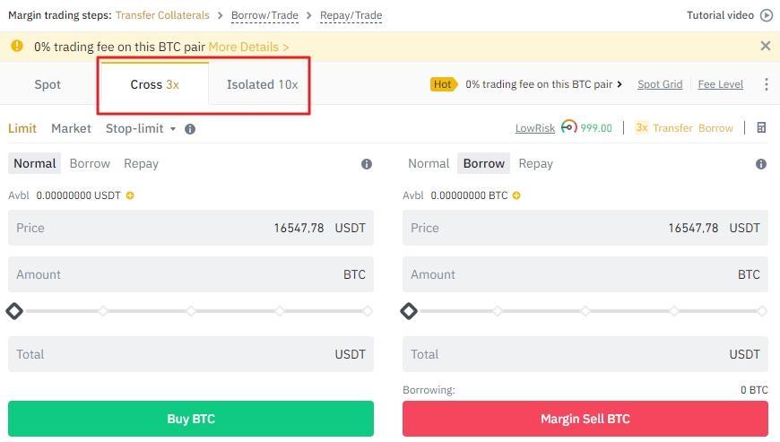Click the green Buy BTC button
The height and width of the screenshot is (442, 780).
[x=191, y=419]
